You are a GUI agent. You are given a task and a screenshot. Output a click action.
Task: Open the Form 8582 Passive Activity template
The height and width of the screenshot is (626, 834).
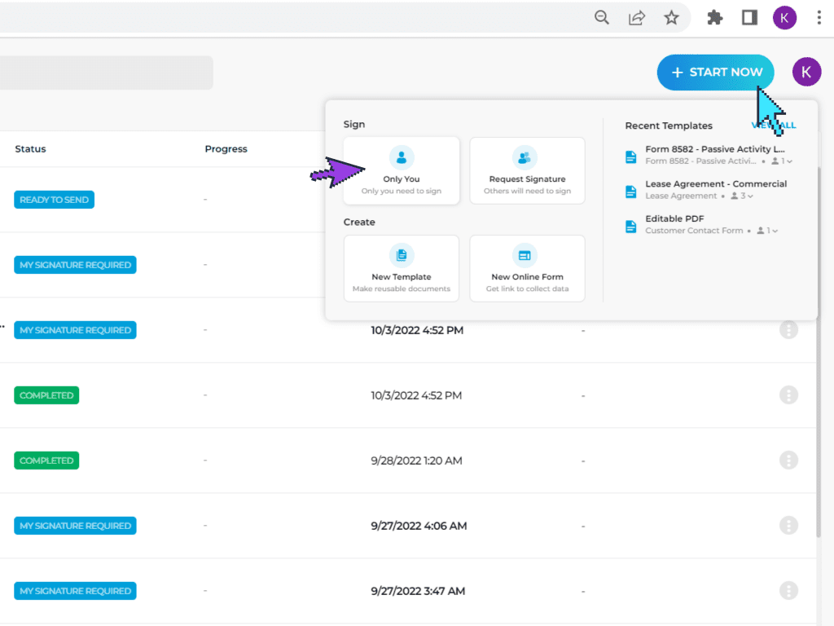click(714, 149)
